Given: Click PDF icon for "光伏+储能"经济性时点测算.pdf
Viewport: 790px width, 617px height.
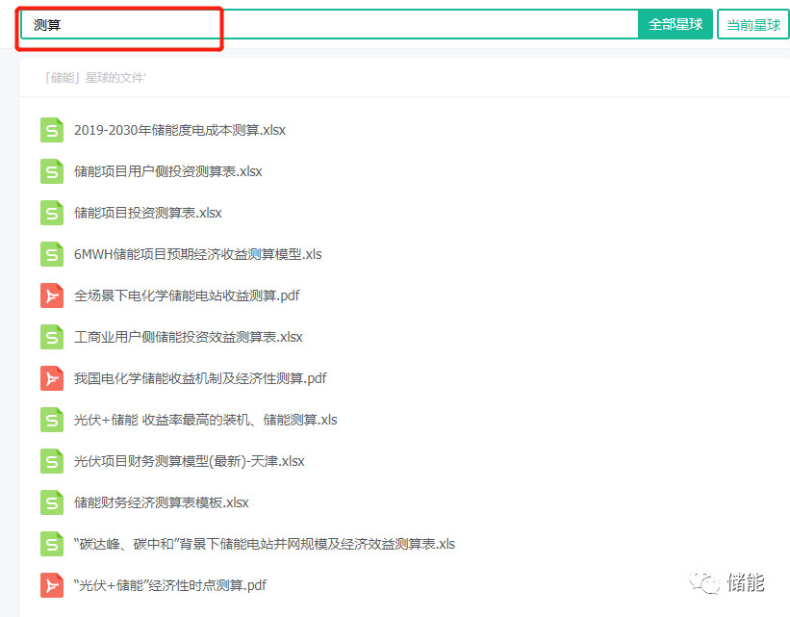Looking at the screenshot, I should point(51,585).
